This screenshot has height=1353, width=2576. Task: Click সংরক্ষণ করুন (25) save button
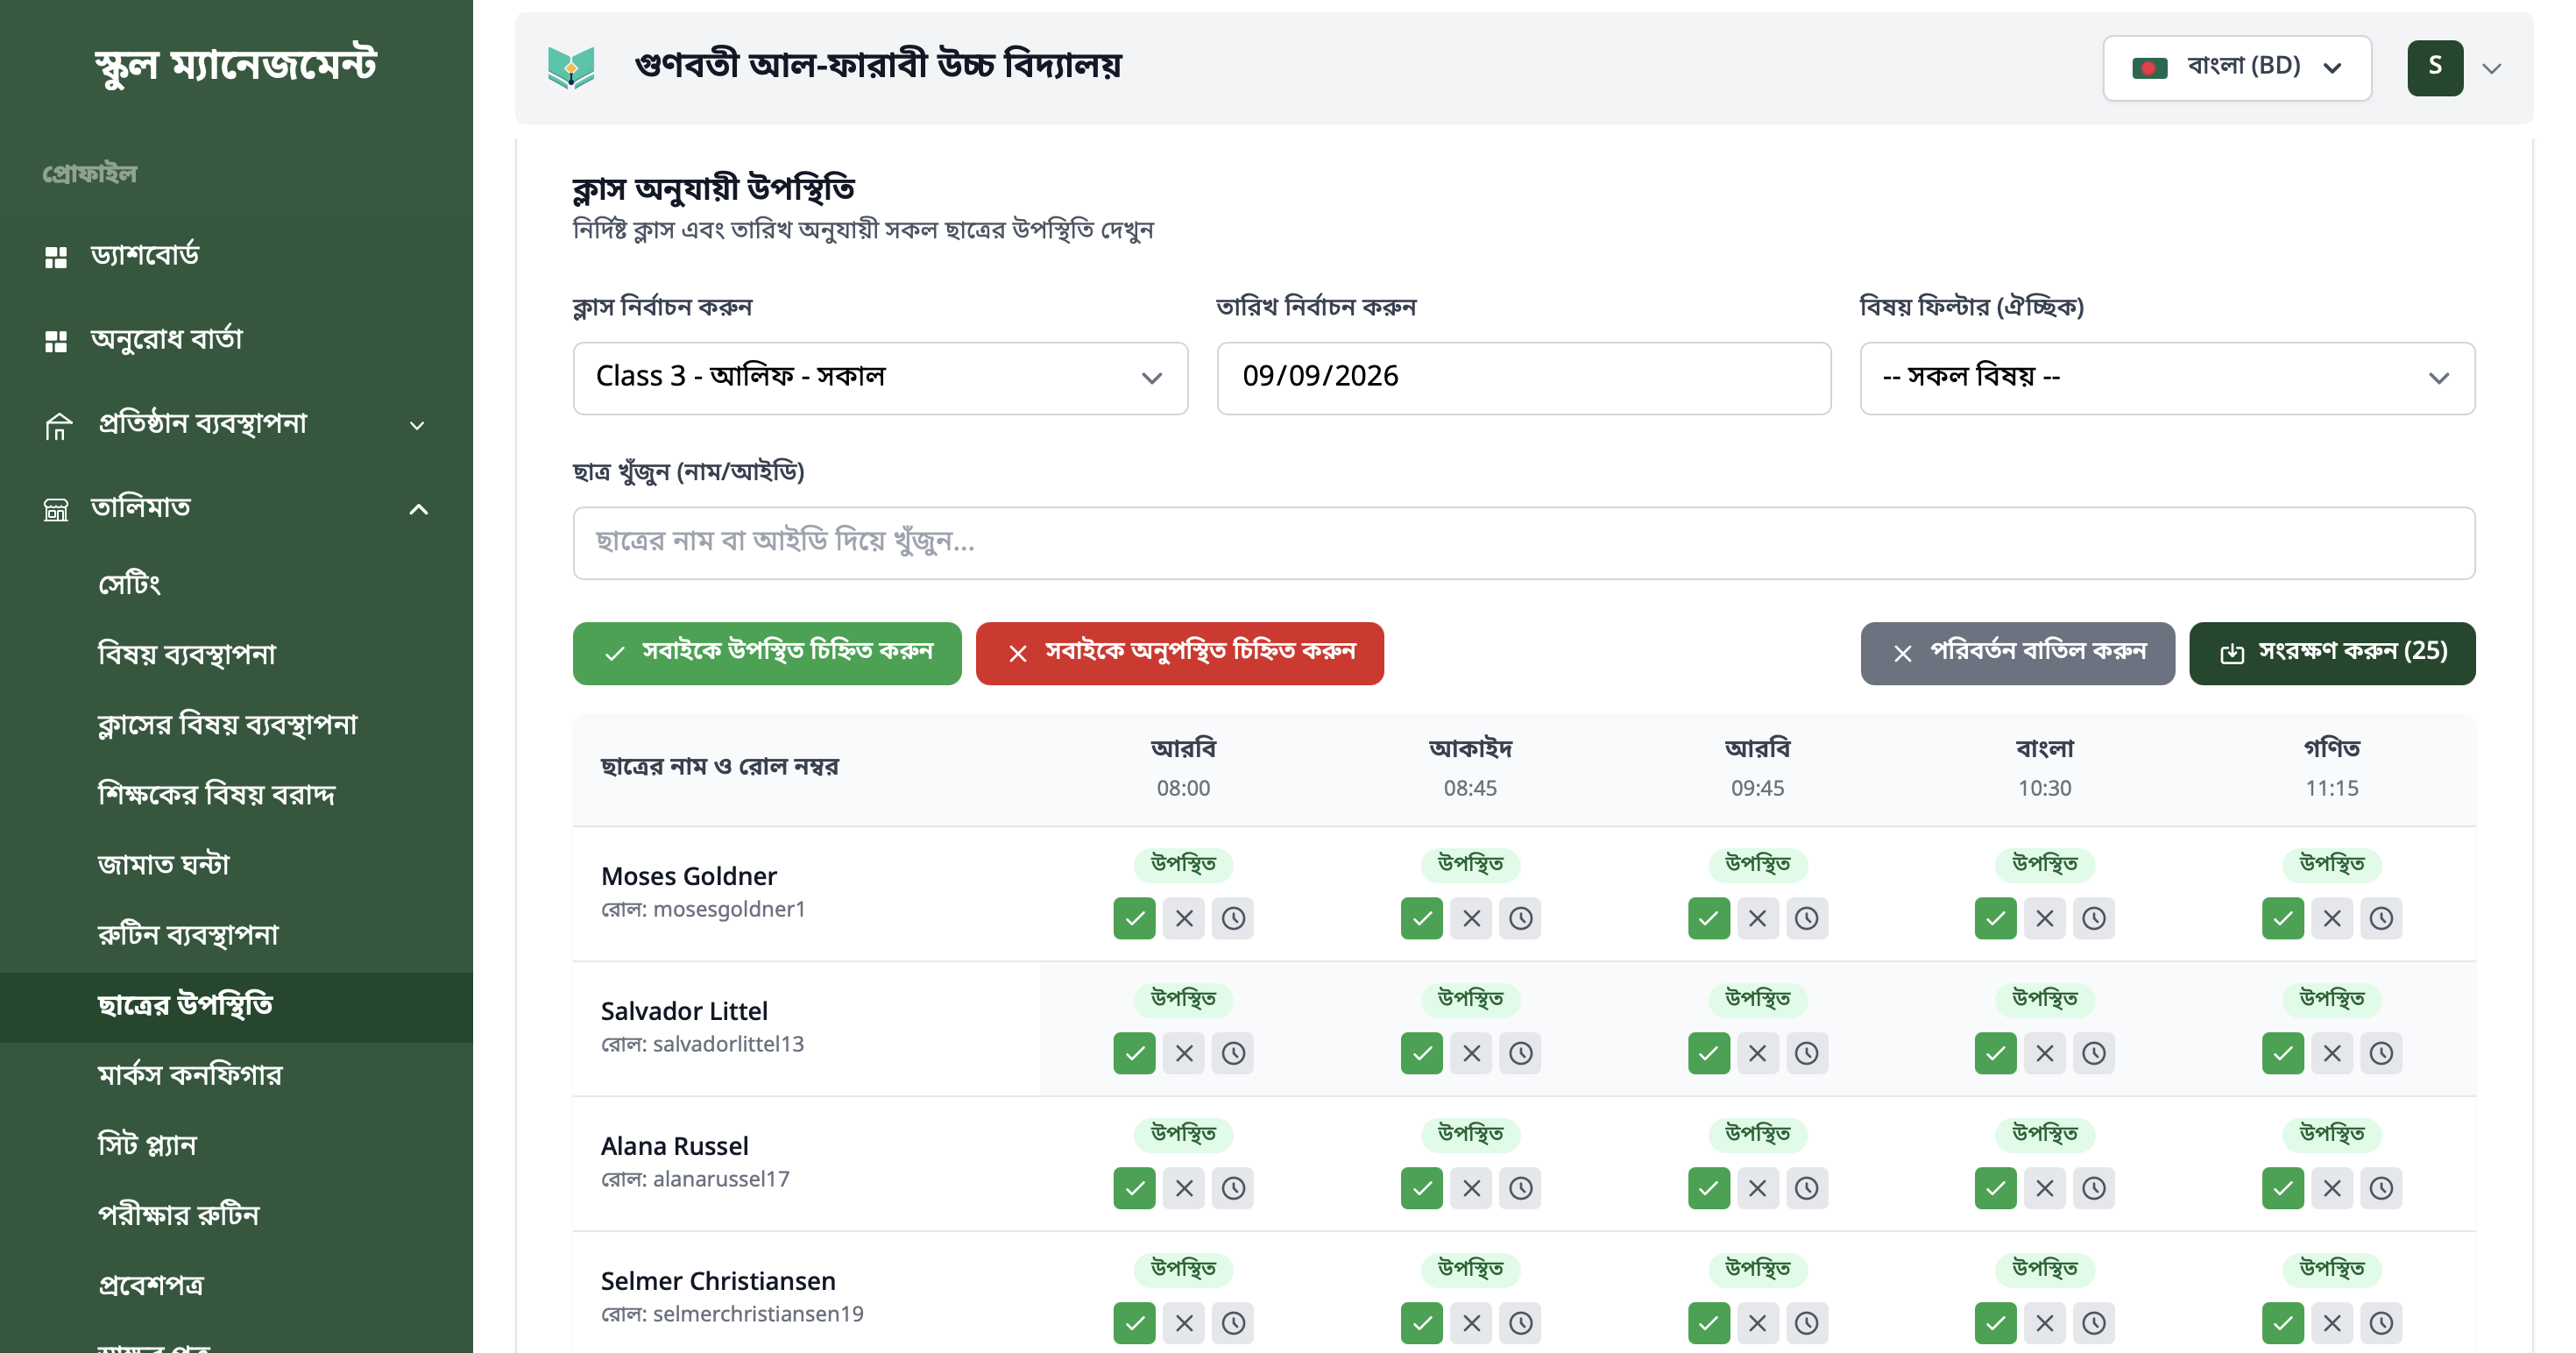tap(2332, 653)
